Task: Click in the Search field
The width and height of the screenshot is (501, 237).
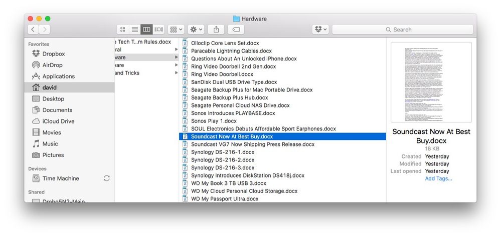Action: (x=403, y=29)
